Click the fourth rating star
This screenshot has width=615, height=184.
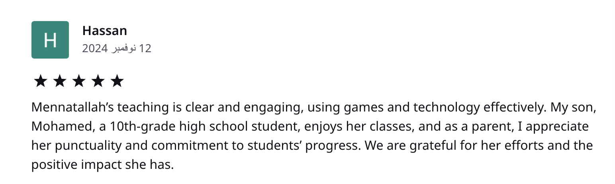pos(98,81)
